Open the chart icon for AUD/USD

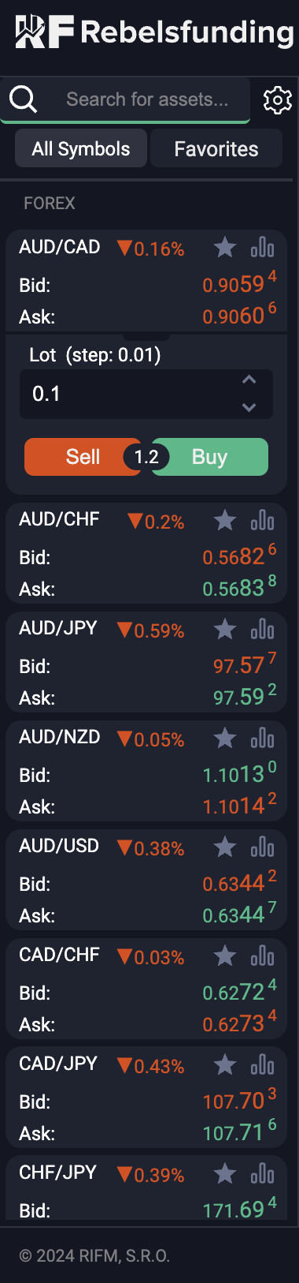coord(262,847)
